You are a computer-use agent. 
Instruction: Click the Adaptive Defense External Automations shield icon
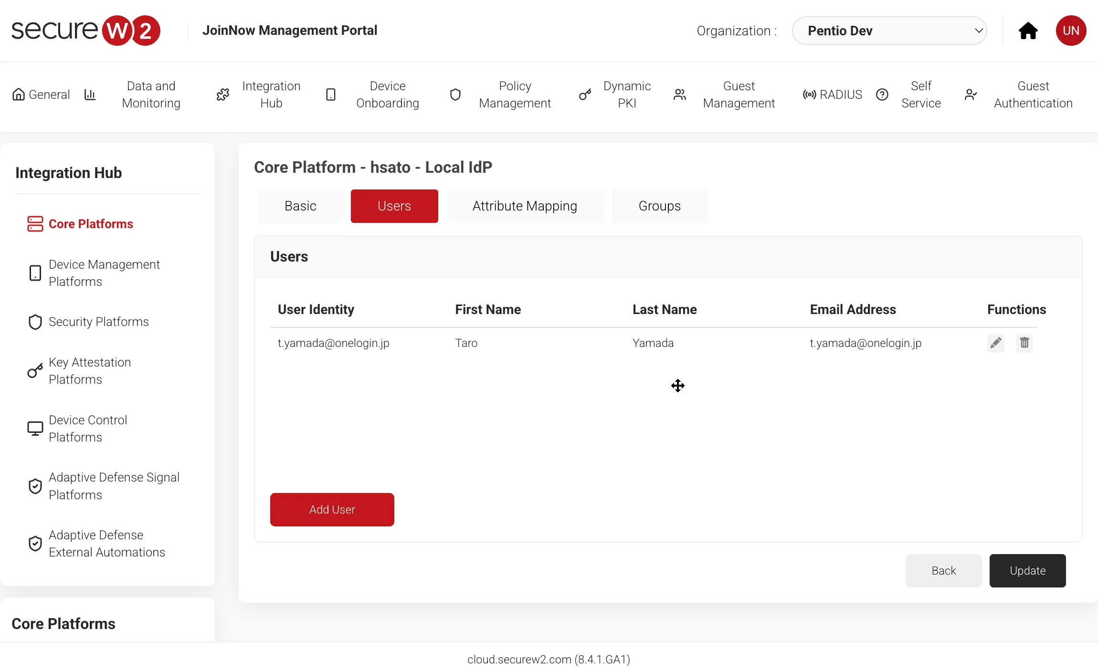coord(35,544)
